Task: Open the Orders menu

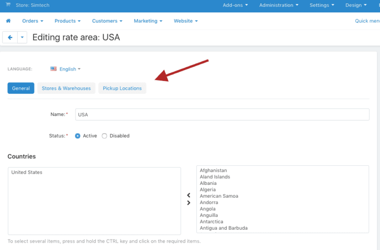Action: (33, 21)
